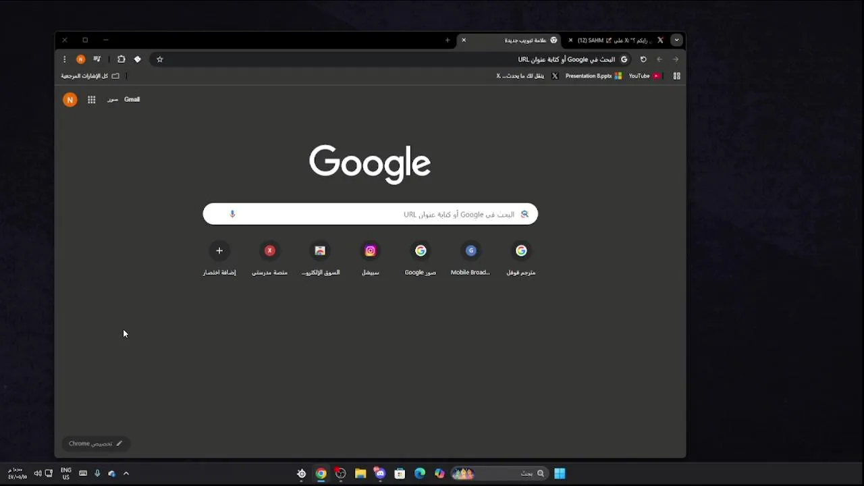The image size is (864, 486).
Task: Open the Extensions puzzle icon
Action: pyautogui.click(x=122, y=59)
